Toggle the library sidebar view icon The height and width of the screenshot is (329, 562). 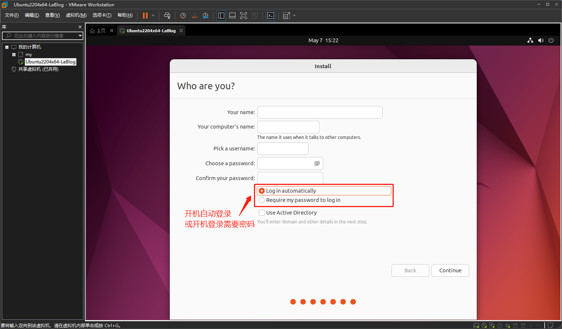221,16
